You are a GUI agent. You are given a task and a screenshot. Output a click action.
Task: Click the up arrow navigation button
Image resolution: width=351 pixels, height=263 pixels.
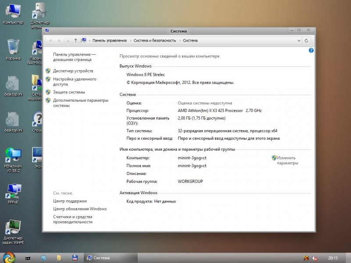tap(75, 40)
